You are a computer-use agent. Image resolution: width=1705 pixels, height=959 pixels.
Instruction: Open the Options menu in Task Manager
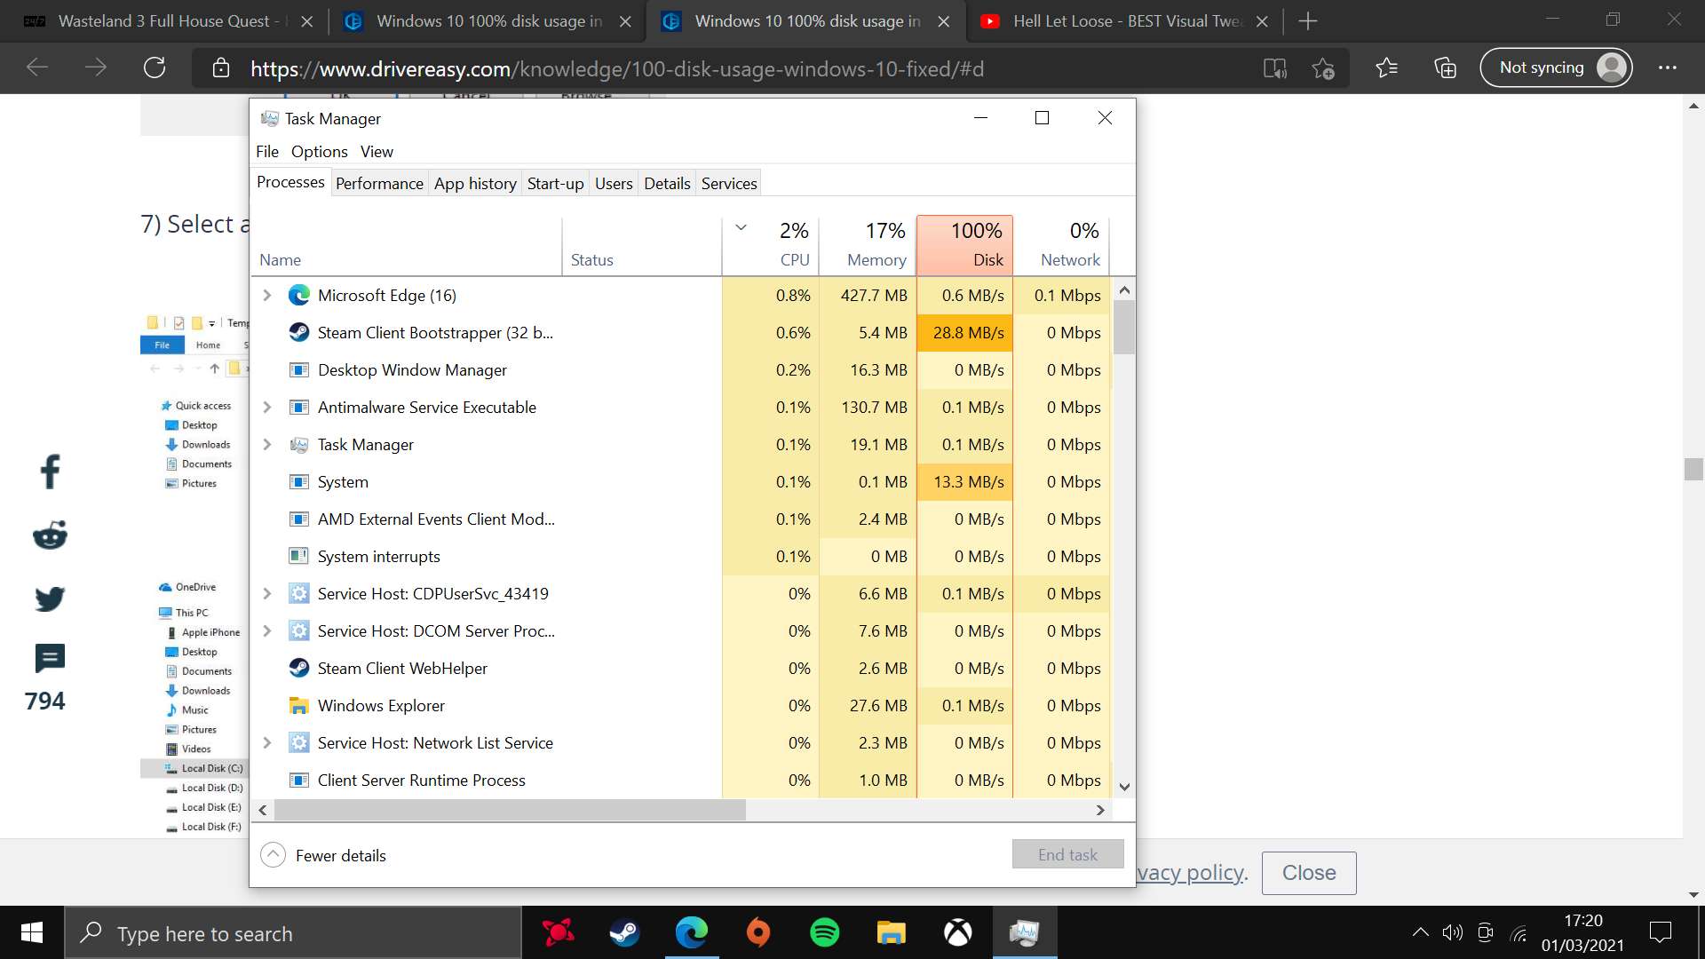click(319, 151)
